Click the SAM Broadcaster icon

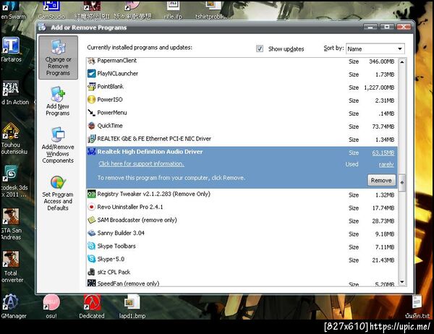pyautogui.click(x=91, y=220)
